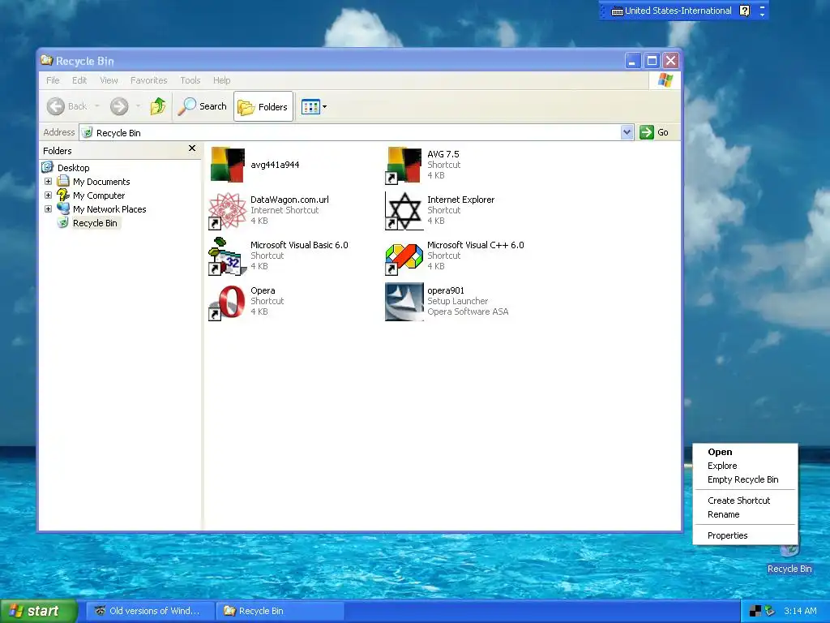This screenshot has height=623, width=830.
Task: Click the language bar keyboard icon
Action: [x=617, y=11]
